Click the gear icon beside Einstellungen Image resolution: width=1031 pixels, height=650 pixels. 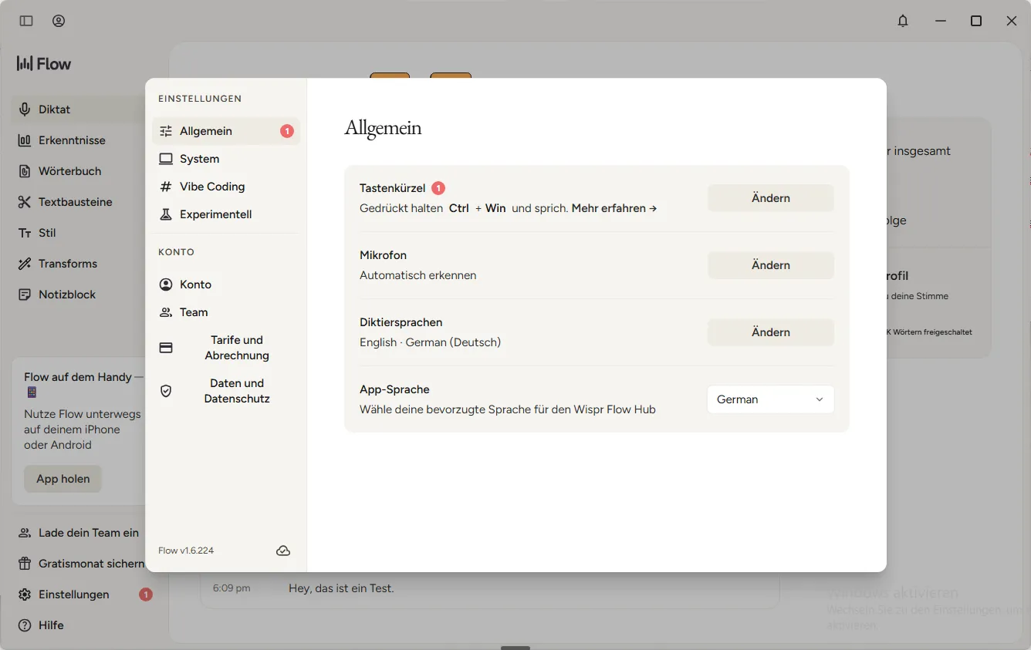[x=25, y=594]
